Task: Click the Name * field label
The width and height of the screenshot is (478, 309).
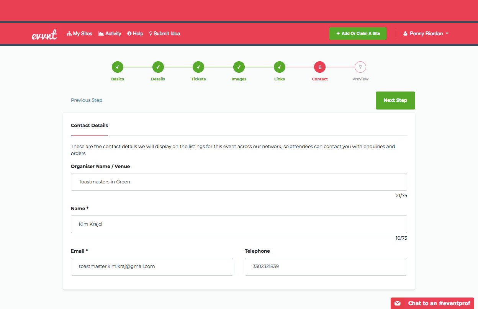Action: (80, 209)
